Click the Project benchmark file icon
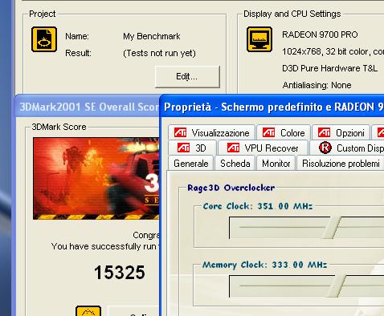This screenshot has height=316, width=384. [x=44, y=39]
